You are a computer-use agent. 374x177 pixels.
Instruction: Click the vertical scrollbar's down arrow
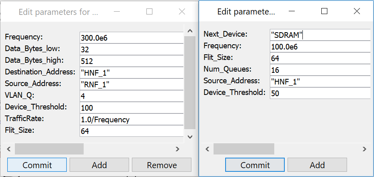(190, 137)
